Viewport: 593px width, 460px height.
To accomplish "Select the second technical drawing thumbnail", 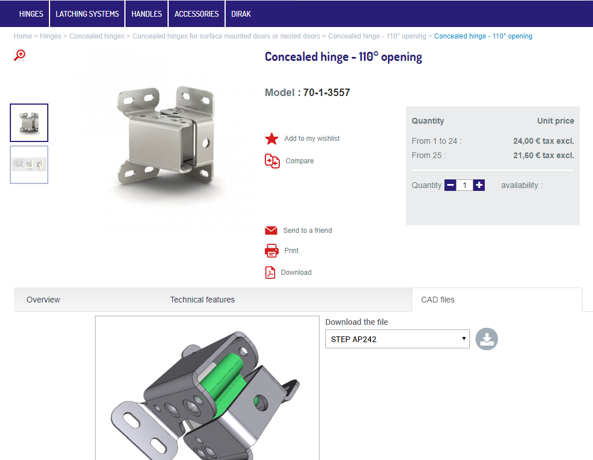I will (x=29, y=165).
